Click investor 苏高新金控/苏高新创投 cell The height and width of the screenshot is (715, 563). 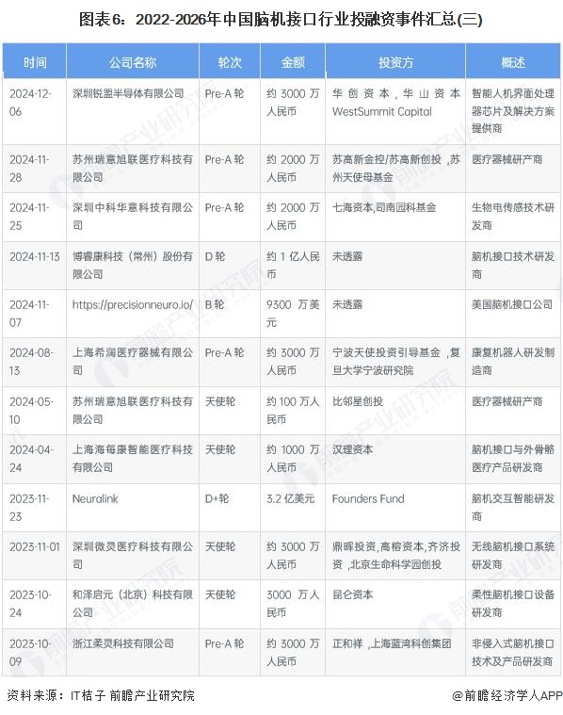(395, 169)
